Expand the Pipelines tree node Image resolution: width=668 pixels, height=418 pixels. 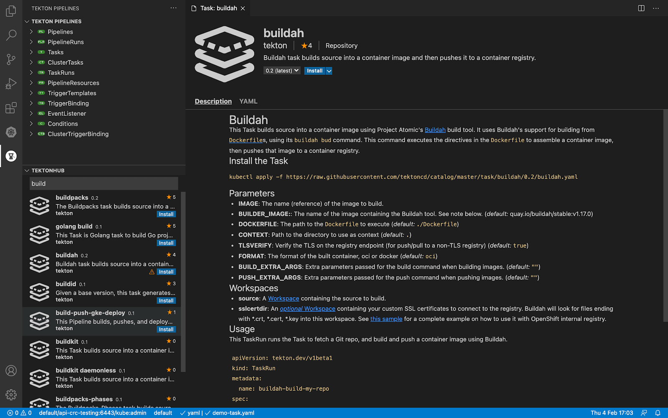[31, 32]
